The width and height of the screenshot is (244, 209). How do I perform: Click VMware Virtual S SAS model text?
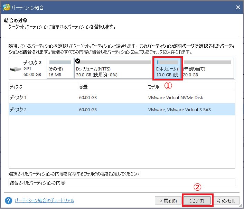coord(179,110)
